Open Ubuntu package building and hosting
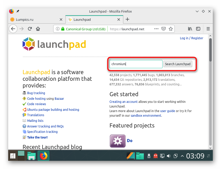221x169 pixels. coord(53,110)
